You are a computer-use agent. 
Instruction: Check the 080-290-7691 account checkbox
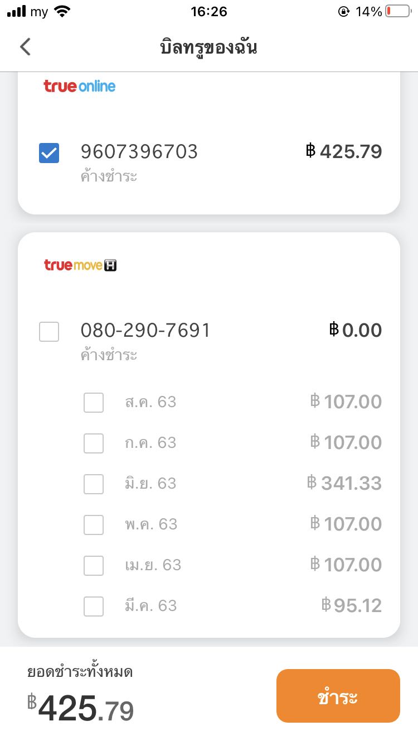(49, 332)
